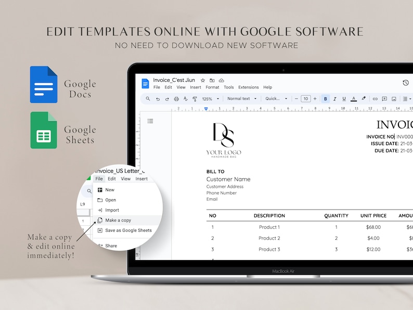The image size is (413, 310).
Task: Open the Normal text style dropdown
Action: pyautogui.click(x=242, y=98)
